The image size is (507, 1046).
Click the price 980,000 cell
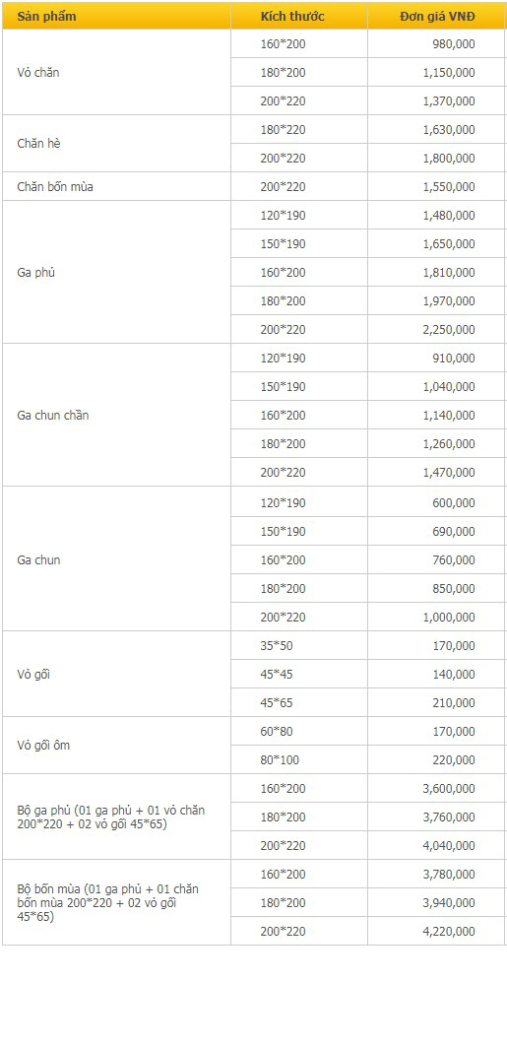(436, 44)
